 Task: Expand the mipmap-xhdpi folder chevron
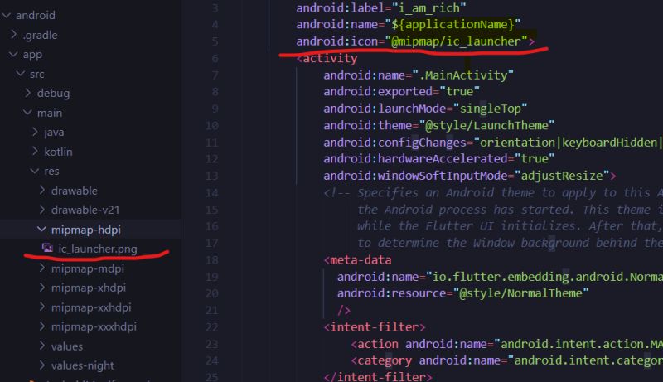click(x=42, y=288)
